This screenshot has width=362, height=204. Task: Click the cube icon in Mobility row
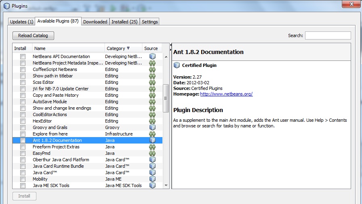tap(152, 179)
